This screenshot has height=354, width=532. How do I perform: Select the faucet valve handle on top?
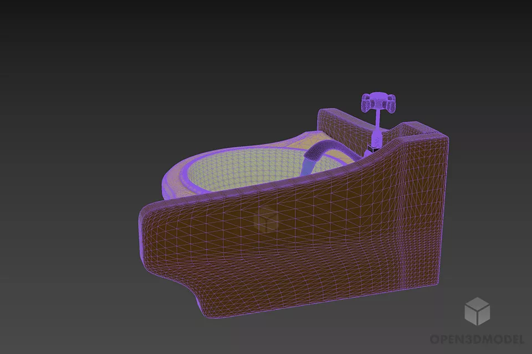[378, 102]
